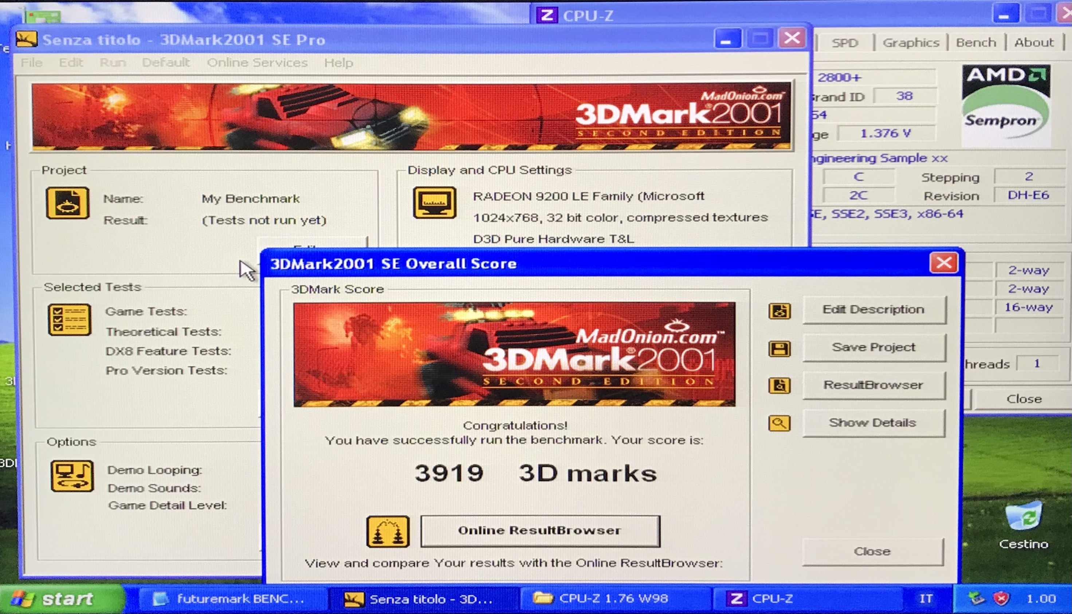
Task: Click the Online ResultBrowser trees icon
Action: click(x=388, y=531)
